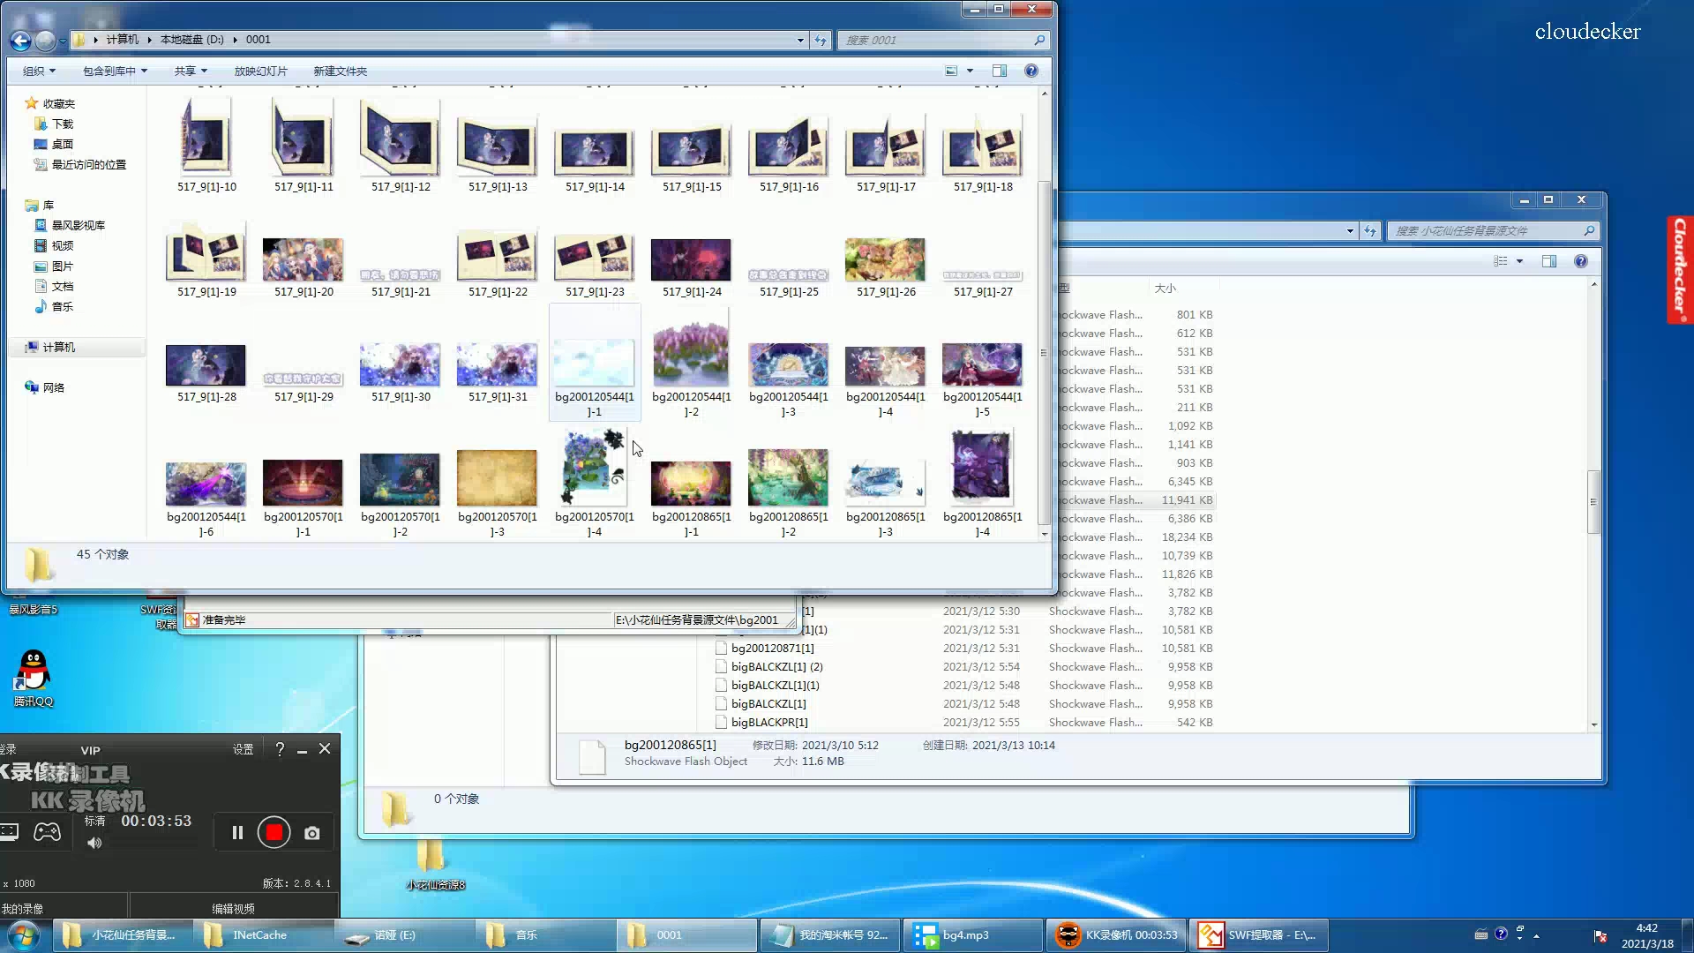The width and height of the screenshot is (1694, 953).
Task: Click VIP label in KK recorder
Action: tap(90, 751)
